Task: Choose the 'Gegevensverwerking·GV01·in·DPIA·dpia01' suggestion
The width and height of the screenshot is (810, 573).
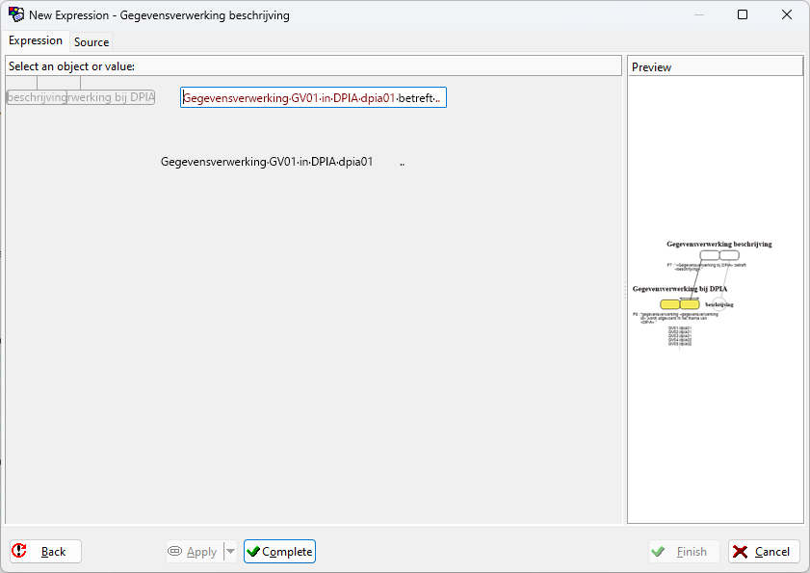Action: (267, 162)
